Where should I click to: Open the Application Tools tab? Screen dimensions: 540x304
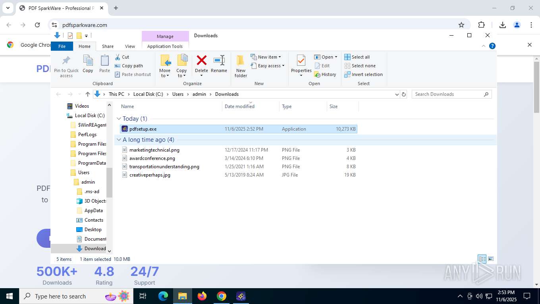[165, 46]
